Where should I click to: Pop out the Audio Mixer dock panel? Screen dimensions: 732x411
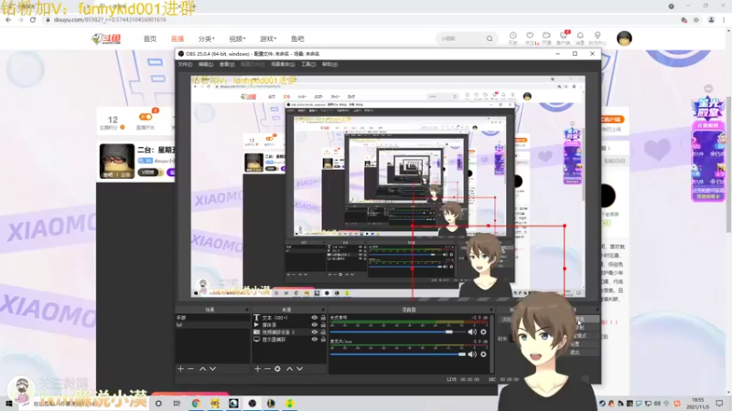(x=490, y=310)
